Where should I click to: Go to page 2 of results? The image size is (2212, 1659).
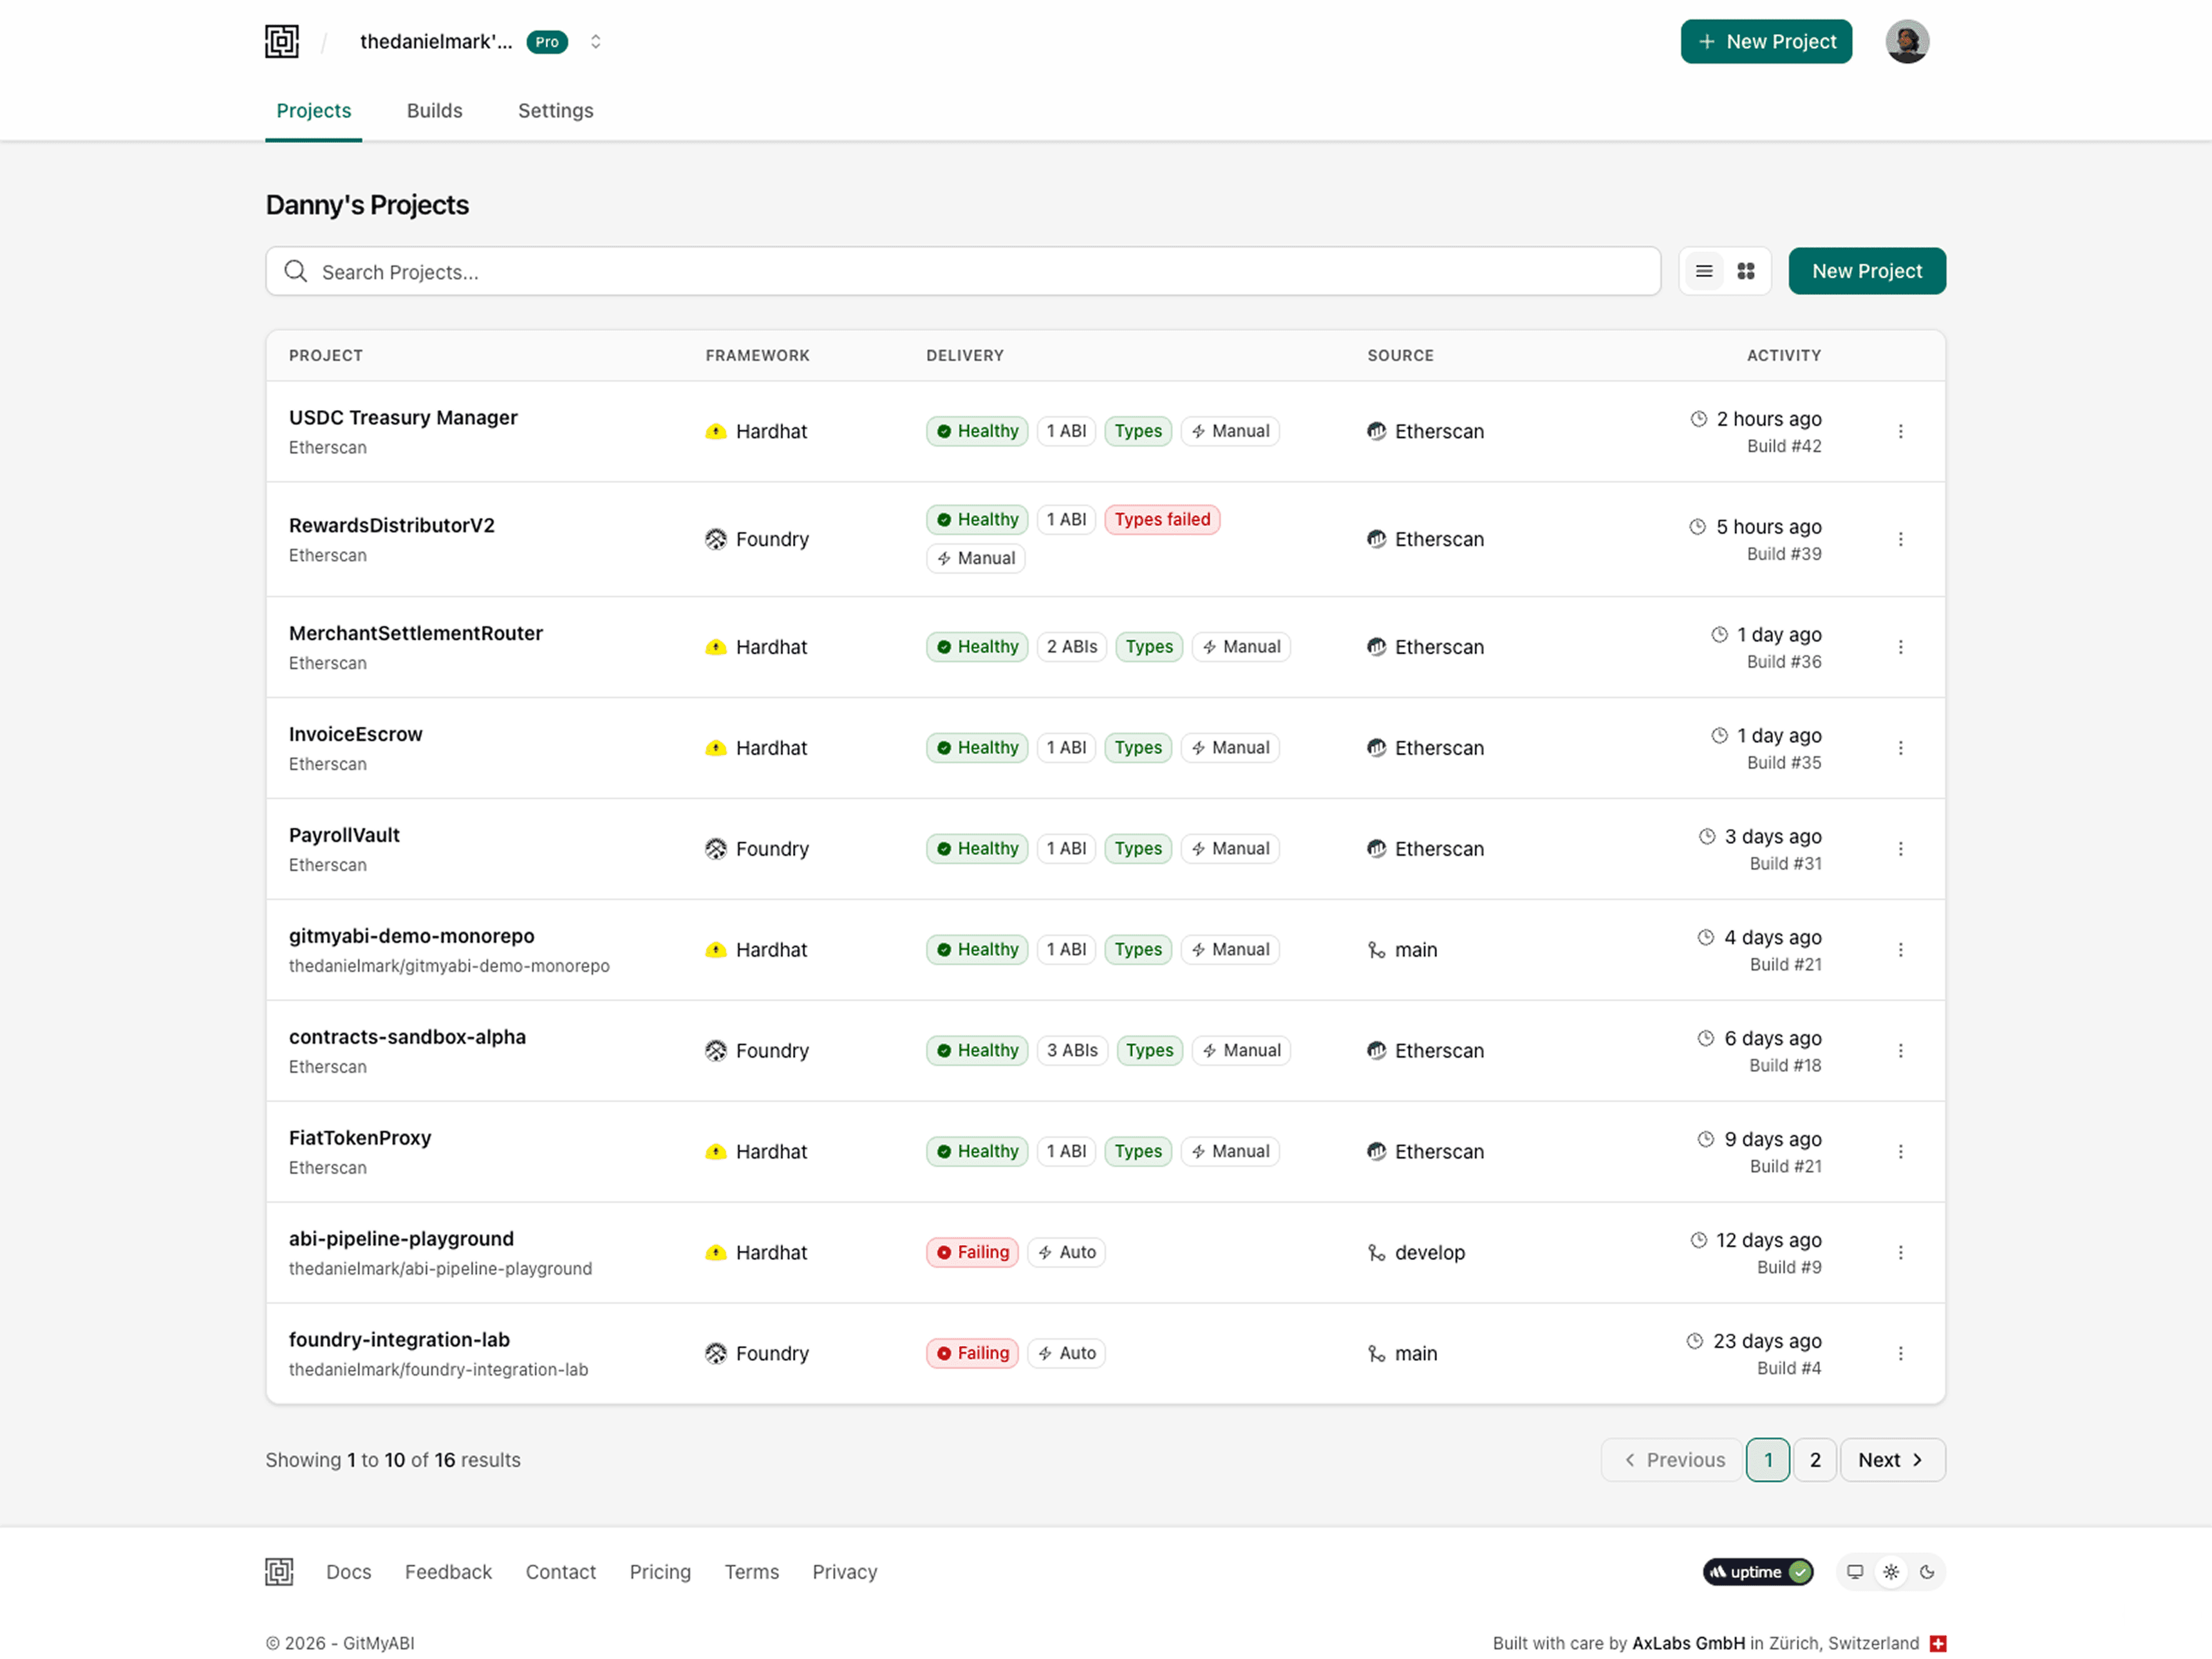(1815, 1461)
